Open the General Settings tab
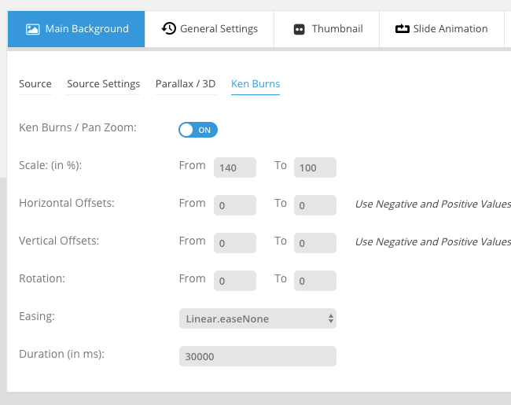The image size is (511, 405). (x=210, y=29)
